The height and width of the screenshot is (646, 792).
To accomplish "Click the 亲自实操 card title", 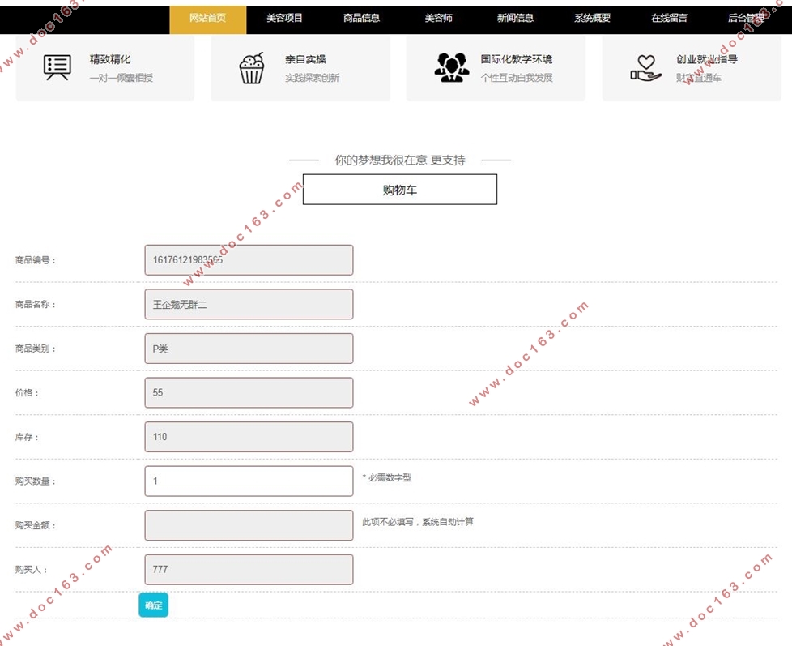I will point(305,59).
